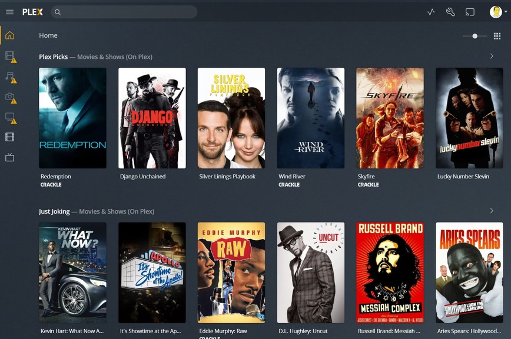
Task: Open the film strip sidebar icon
Action: (10, 137)
